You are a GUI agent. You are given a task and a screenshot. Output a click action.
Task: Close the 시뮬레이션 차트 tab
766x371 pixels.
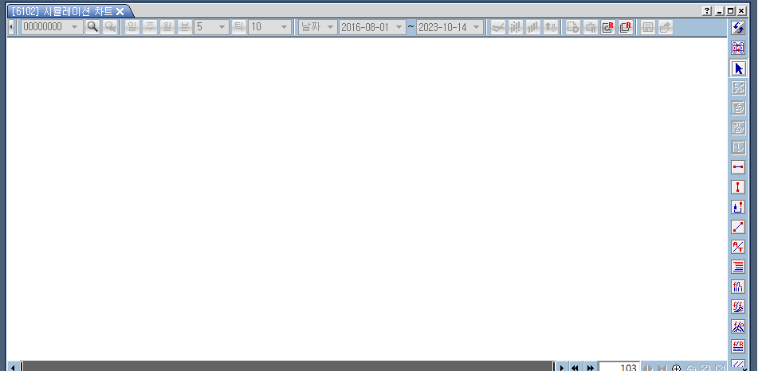120,11
